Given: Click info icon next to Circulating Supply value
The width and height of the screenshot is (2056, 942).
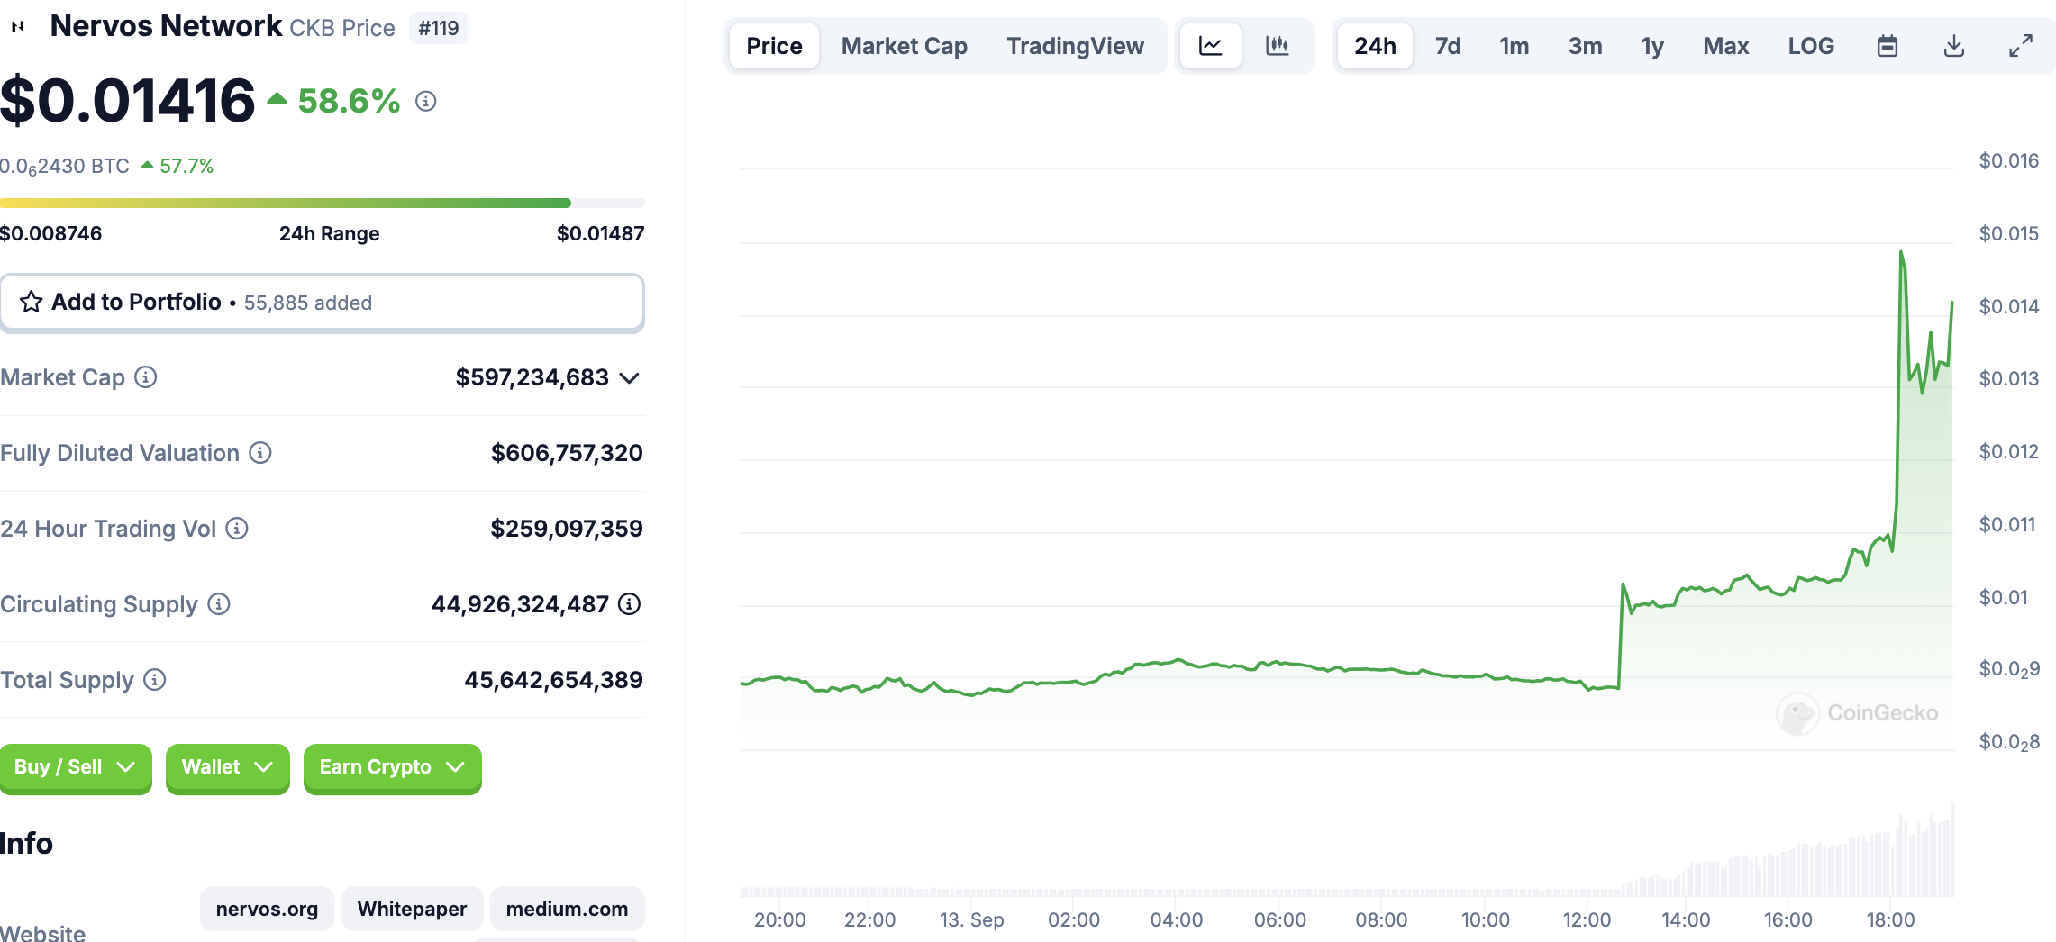Looking at the screenshot, I should click(x=630, y=604).
